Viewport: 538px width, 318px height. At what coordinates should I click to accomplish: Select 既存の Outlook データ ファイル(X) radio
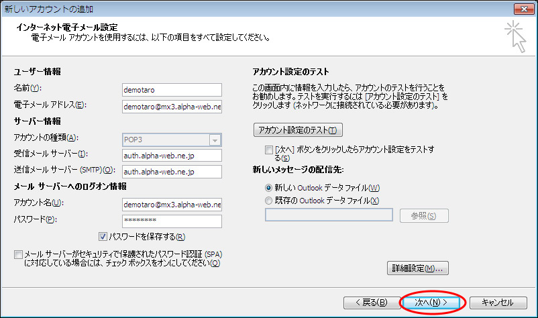[268, 201]
